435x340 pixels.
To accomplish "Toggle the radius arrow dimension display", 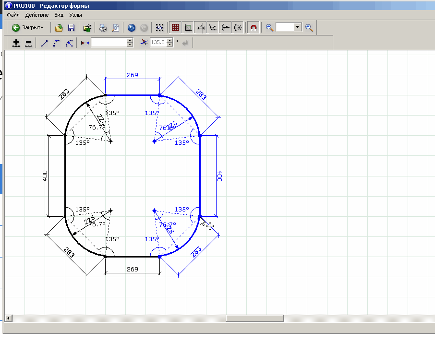I will [x=226, y=28].
